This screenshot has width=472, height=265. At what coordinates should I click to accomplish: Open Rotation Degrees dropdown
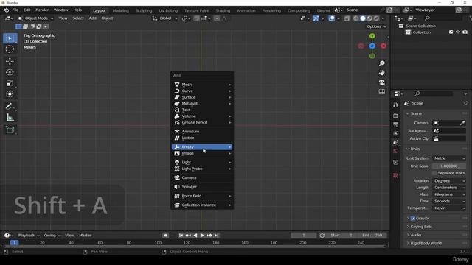pos(449,181)
